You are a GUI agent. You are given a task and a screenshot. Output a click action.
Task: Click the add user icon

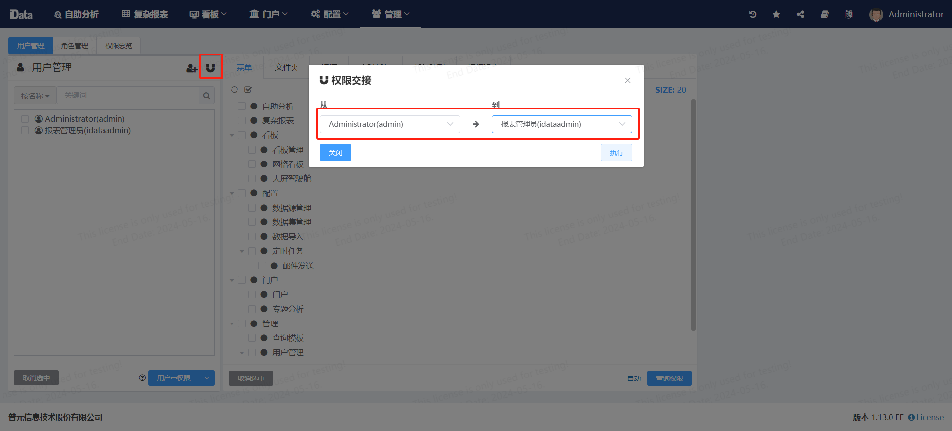point(192,68)
